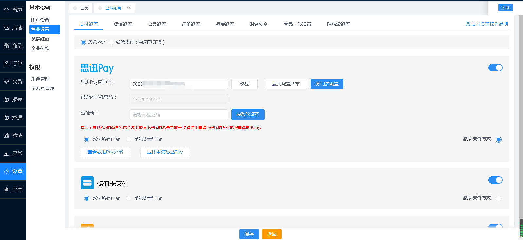This screenshot has width=523, height=240.
Task: Open 账户设置 in the settings menu
Action: tap(40, 20)
